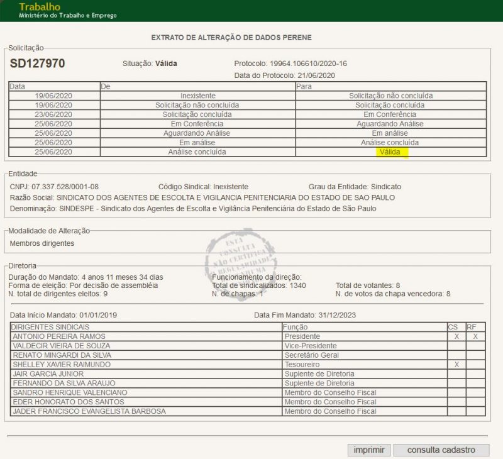Click ANTONIO PEREIRA RAMOS row name

[x=59, y=336]
